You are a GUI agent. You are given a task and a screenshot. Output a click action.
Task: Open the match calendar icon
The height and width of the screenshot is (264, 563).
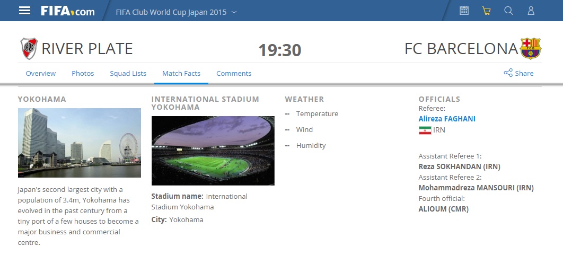tap(464, 11)
